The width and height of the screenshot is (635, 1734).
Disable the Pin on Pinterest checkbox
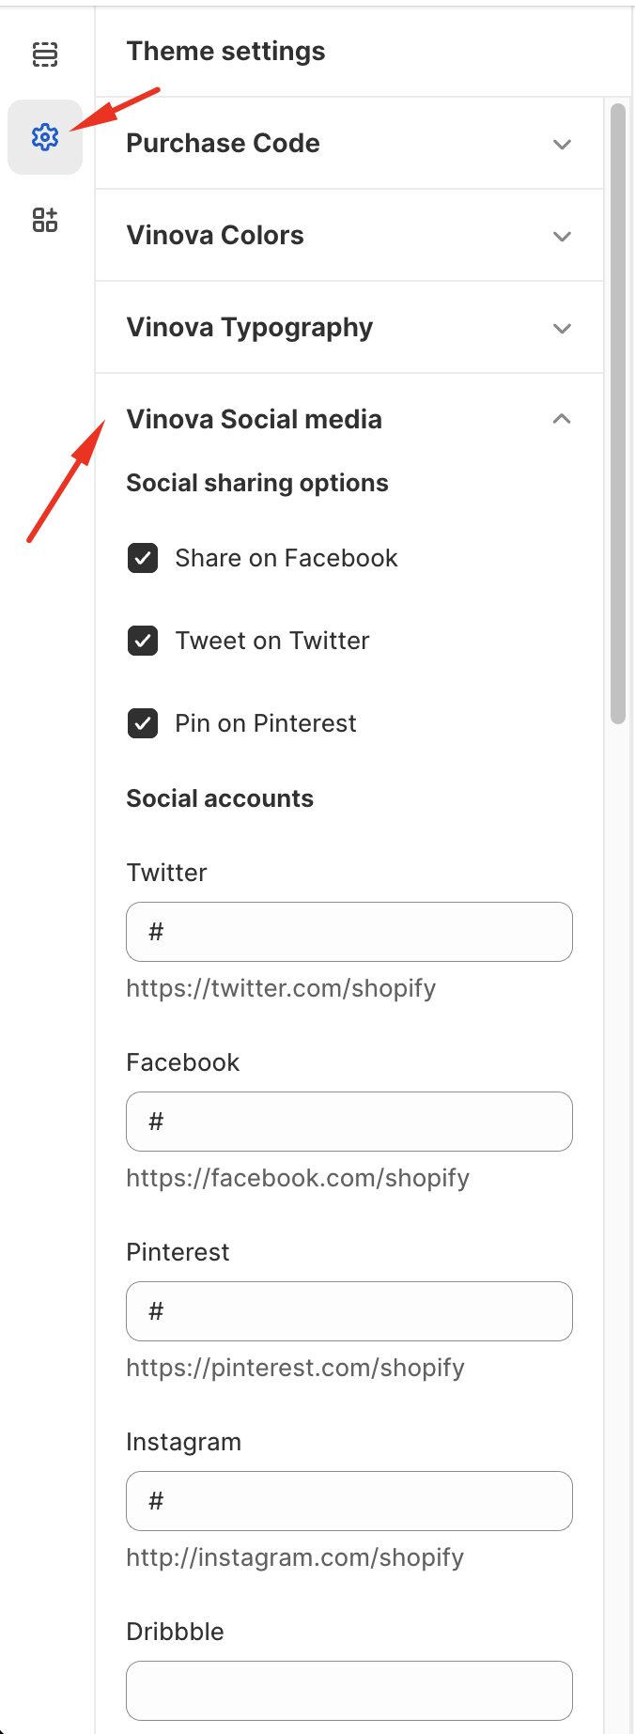[143, 723]
